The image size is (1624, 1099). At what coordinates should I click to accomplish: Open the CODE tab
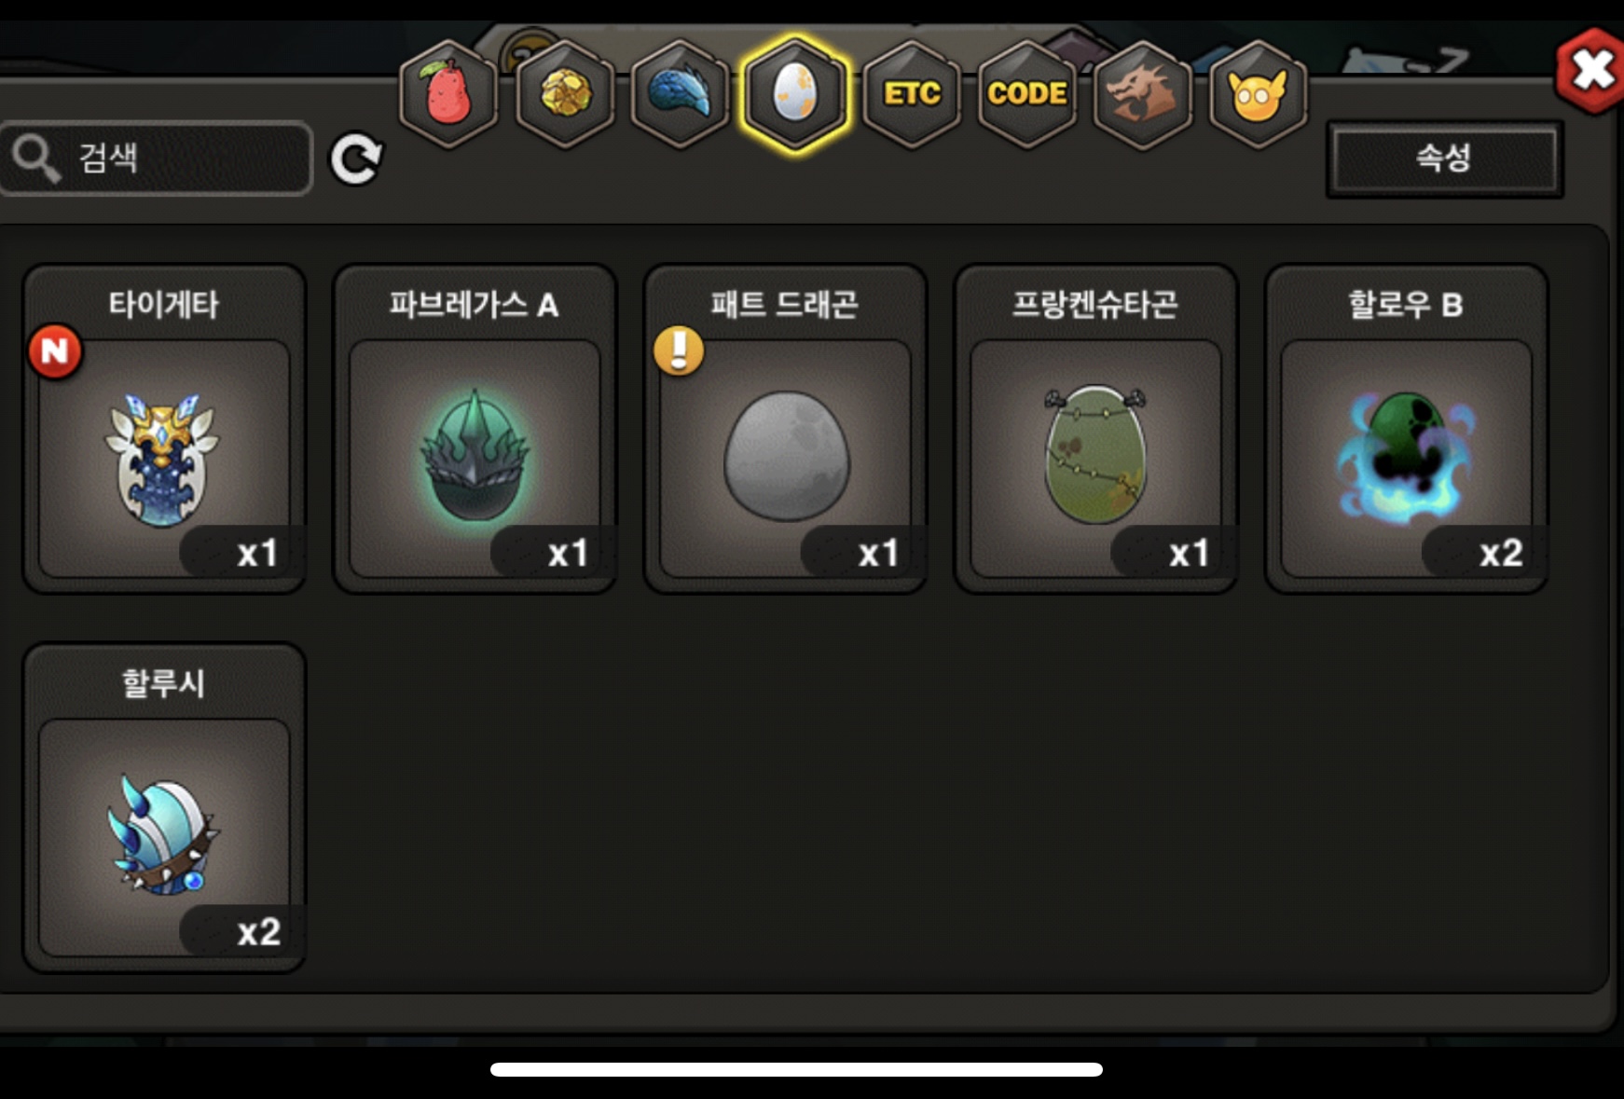click(x=1027, y=93)
